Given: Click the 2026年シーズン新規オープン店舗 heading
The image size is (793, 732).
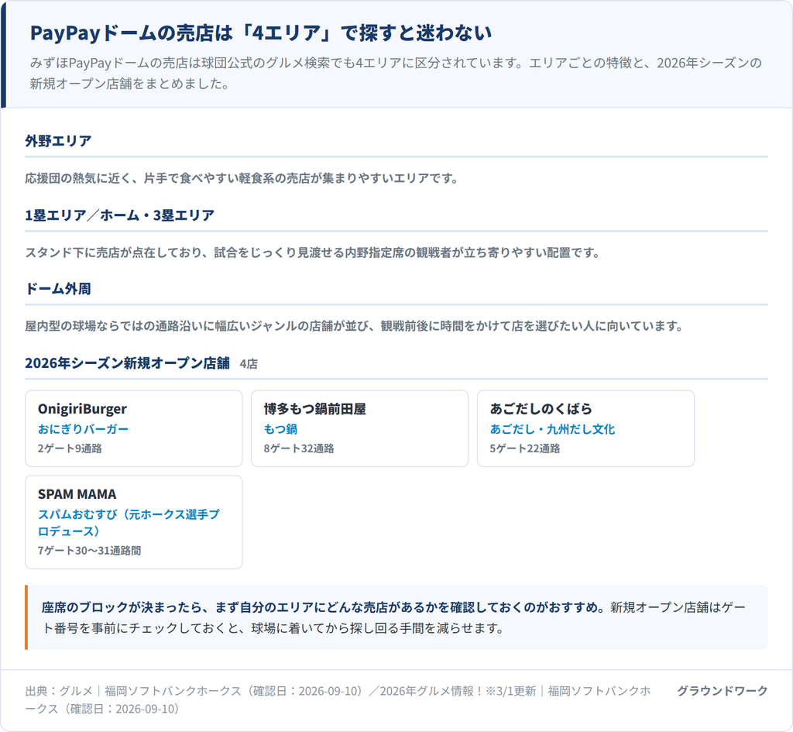Looking at the screenshot, I should pos(128,363).
